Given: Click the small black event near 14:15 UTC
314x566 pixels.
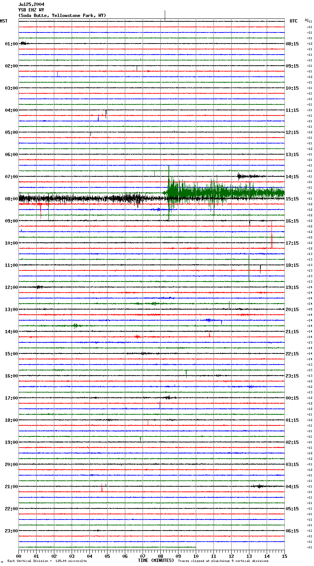Looking at the screenshot, I should click(x=251, y=176).
